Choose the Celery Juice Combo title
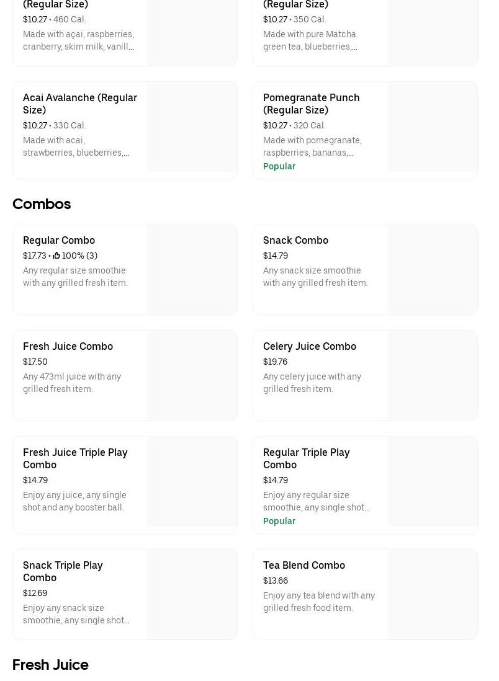499x681 pixels. 309,346
